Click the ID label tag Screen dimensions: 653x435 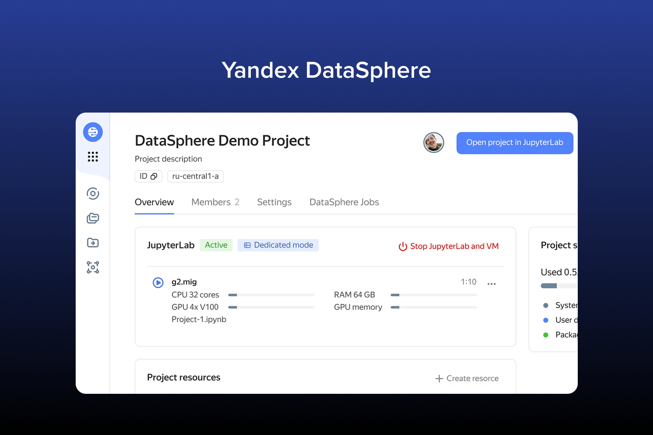148,176
